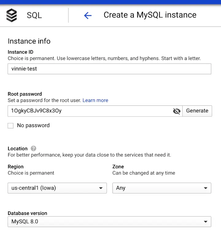Click the SQL product name in header
The height and width of the screenshot is (233, 221).
(x=34, y=15)
